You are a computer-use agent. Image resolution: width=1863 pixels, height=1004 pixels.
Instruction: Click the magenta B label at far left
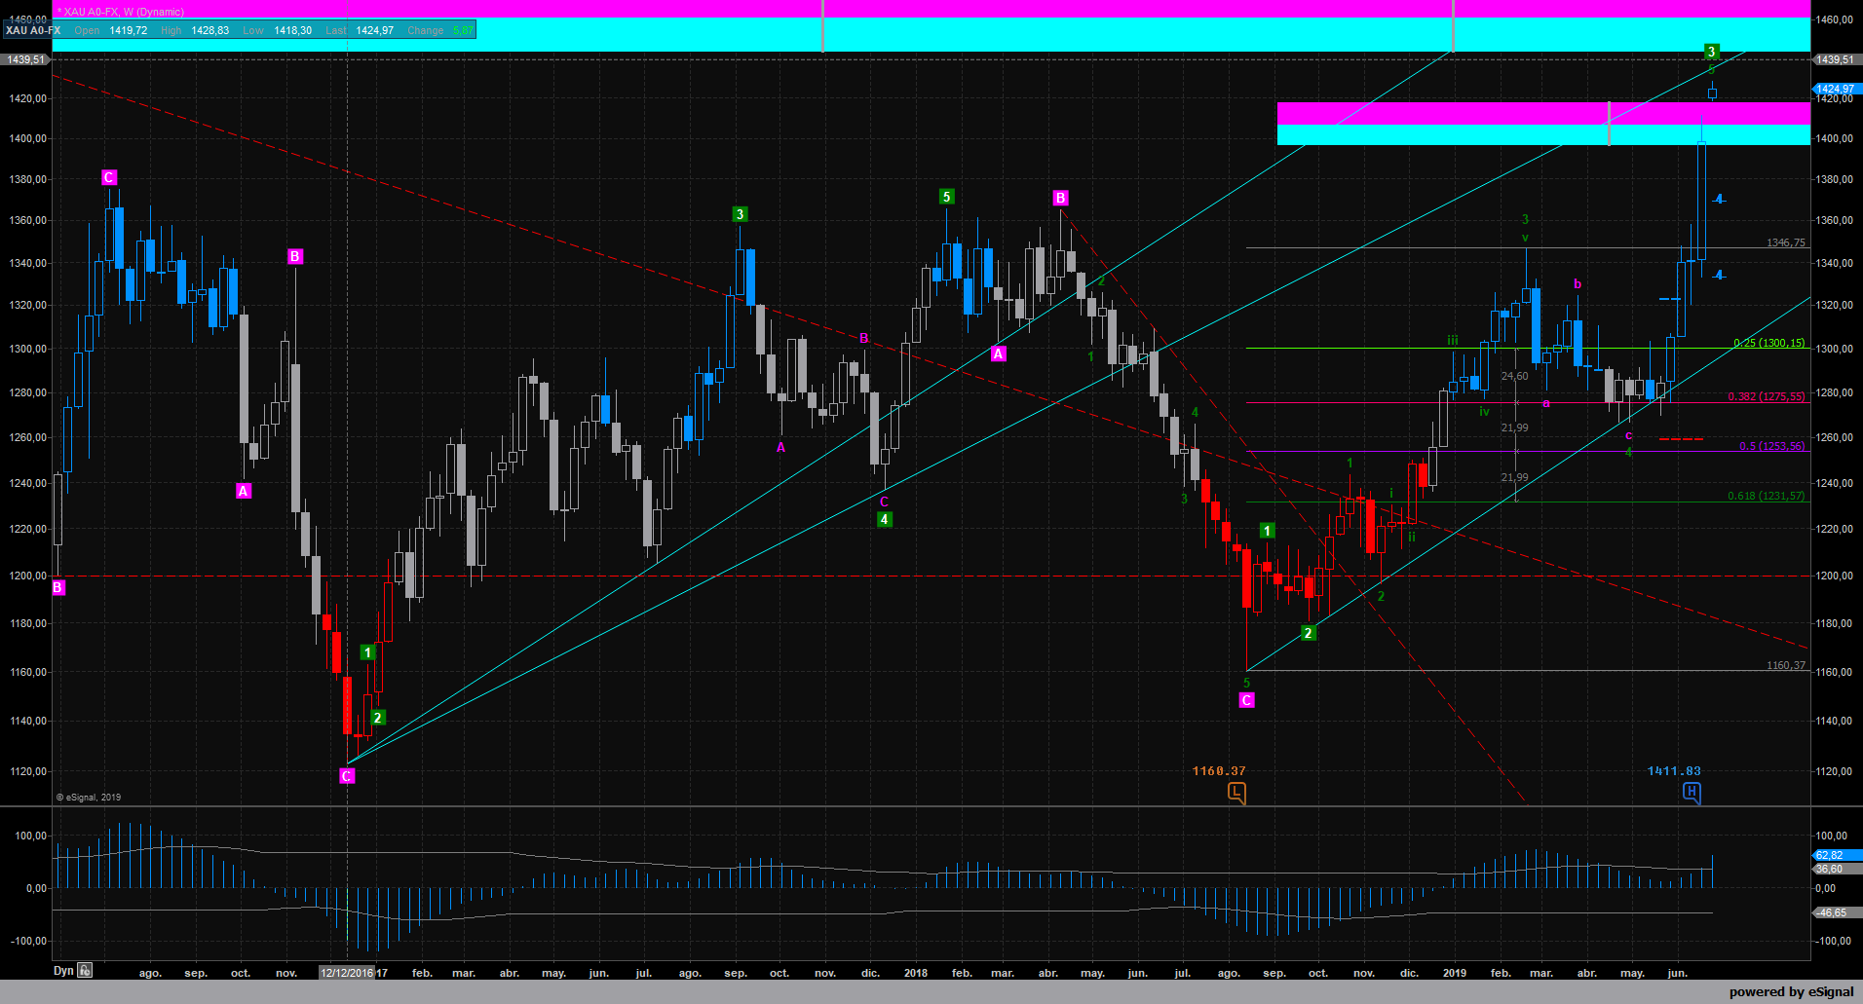pos(57,587)
